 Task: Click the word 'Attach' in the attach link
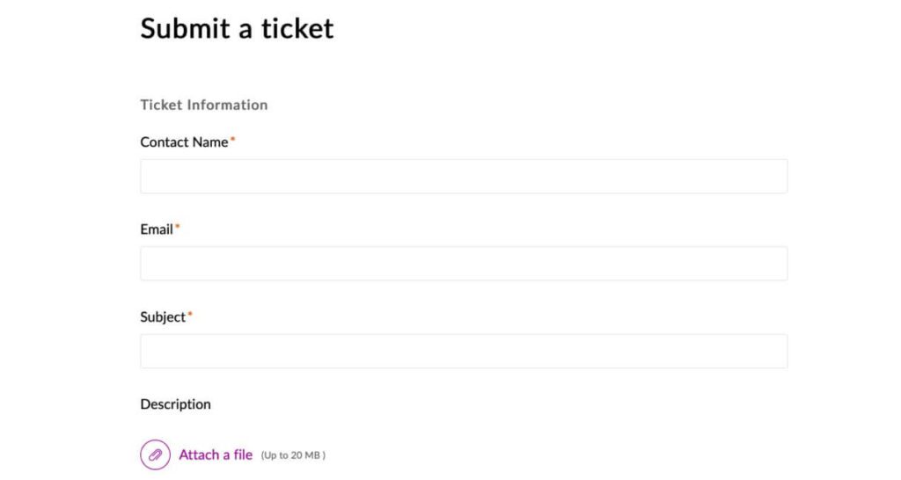[x=199, y=455]
